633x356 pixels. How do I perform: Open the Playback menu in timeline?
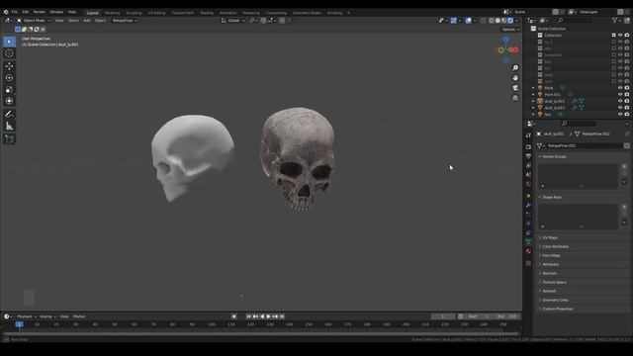[x=27, y=316]
